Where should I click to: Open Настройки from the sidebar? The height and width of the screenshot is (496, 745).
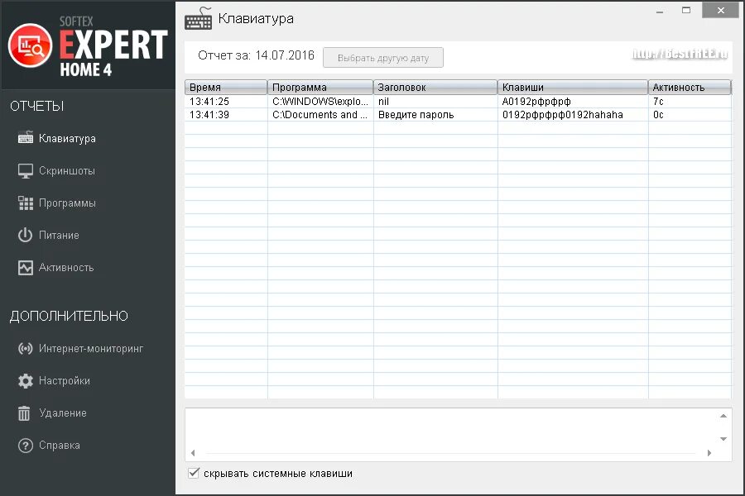64,380
